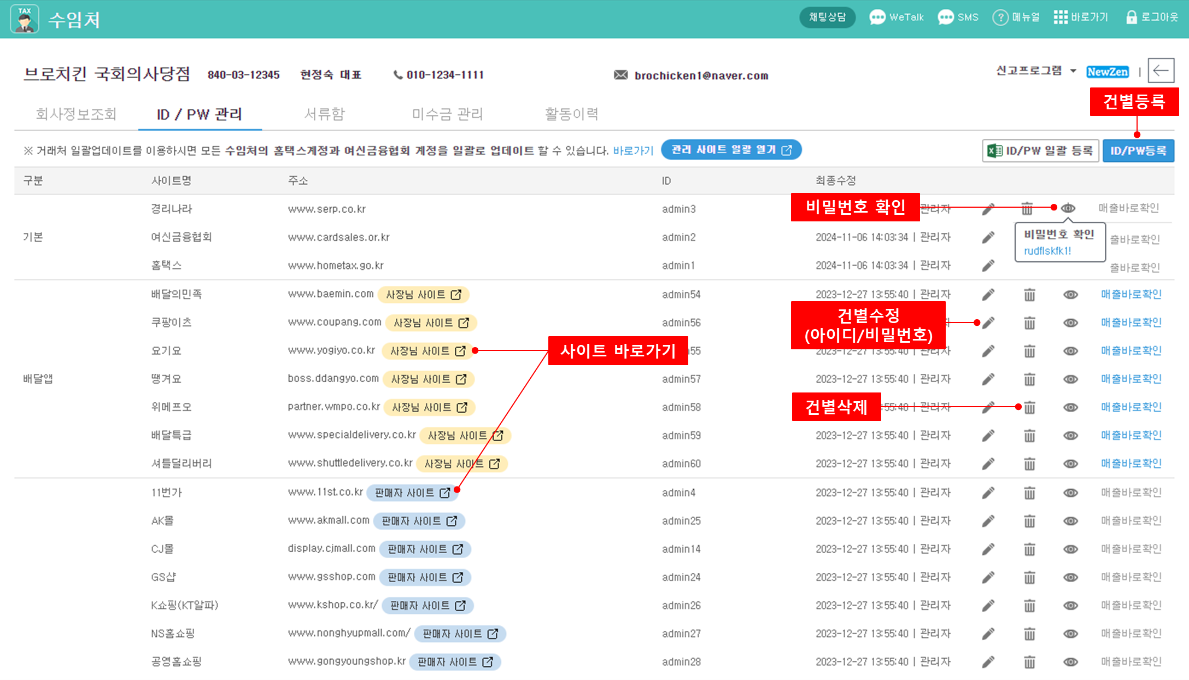Screen dimensions: 1189x680
Task: Delete AK몰 row trash icon
Action: [x=1029, y=521]
